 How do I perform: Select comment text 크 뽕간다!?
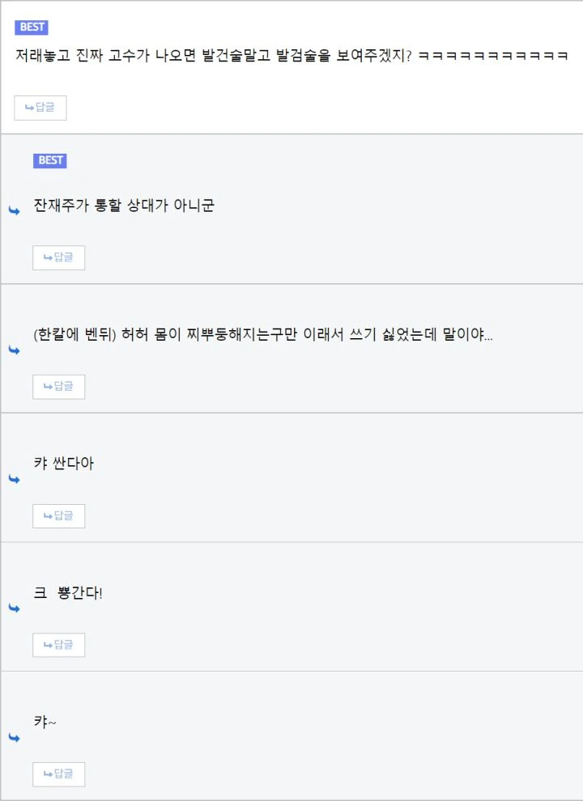pyautogui.click(x=68, y=593)
